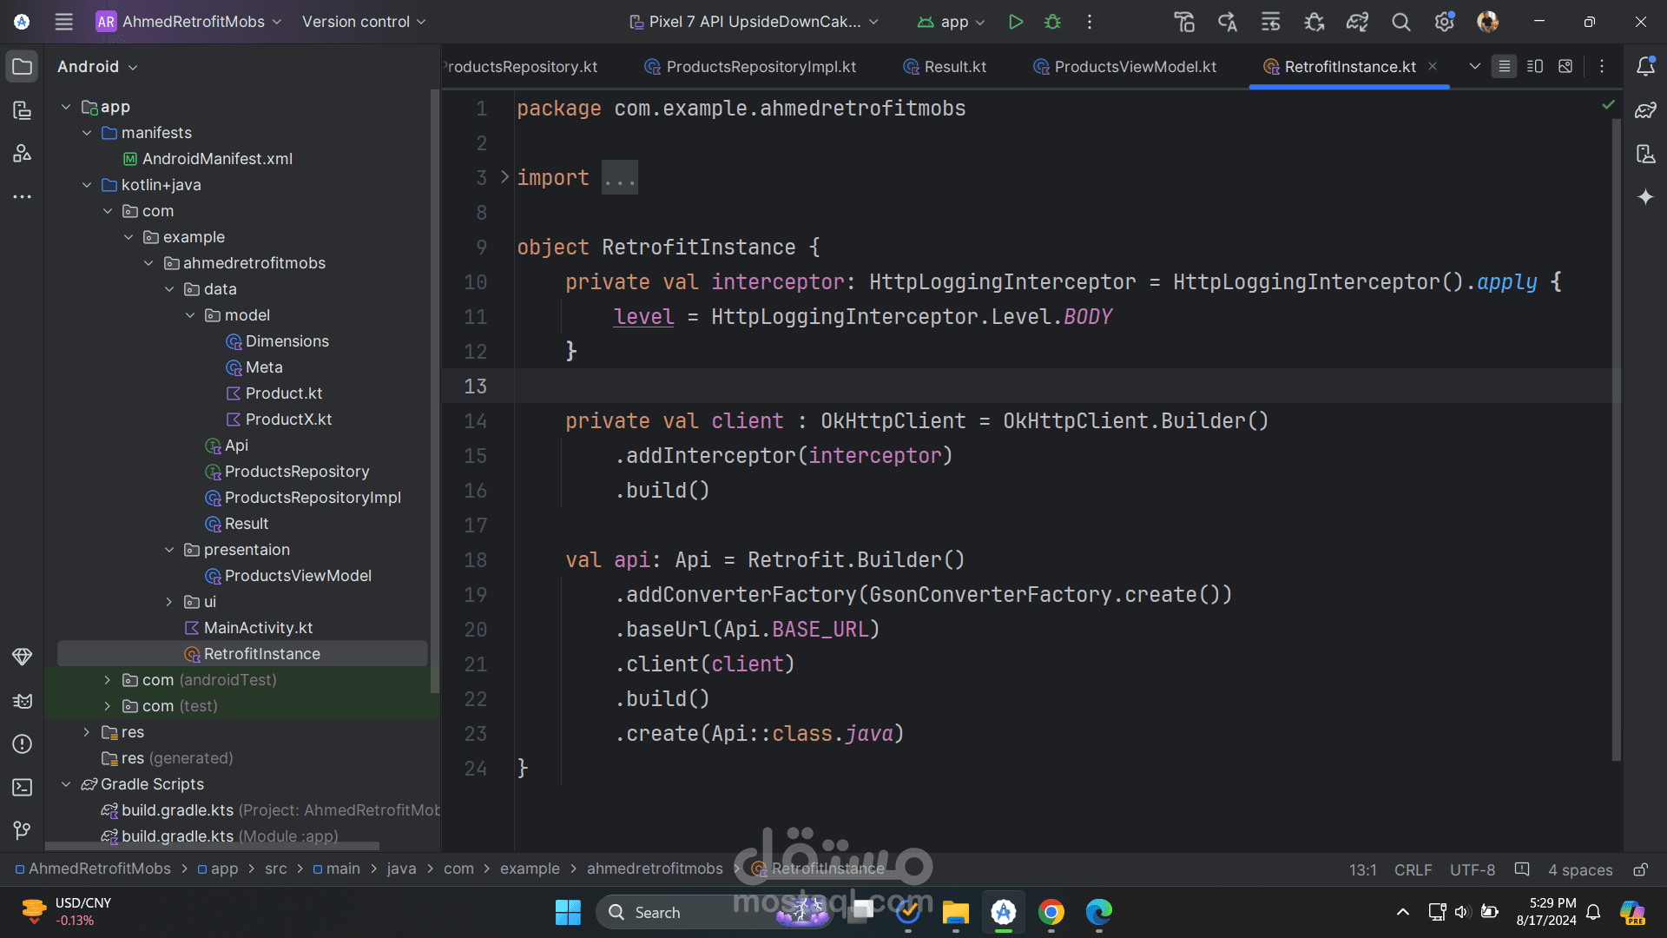Switch editor to Code-only view mode
This screenshot has height=938, width=1667.
point(1504,67)
